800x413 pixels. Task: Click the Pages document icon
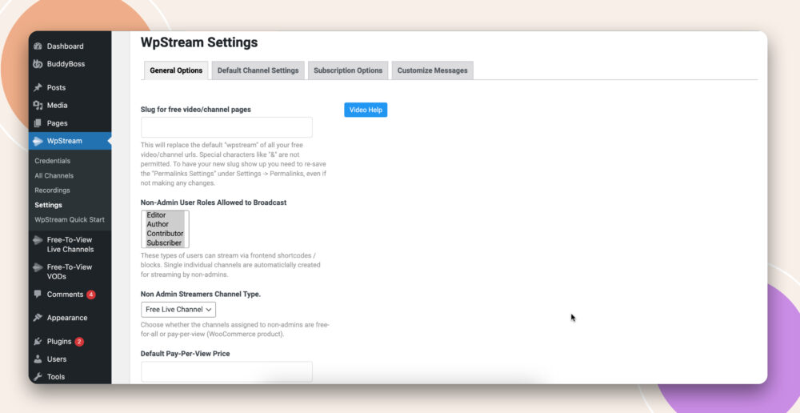coord(38,123)
